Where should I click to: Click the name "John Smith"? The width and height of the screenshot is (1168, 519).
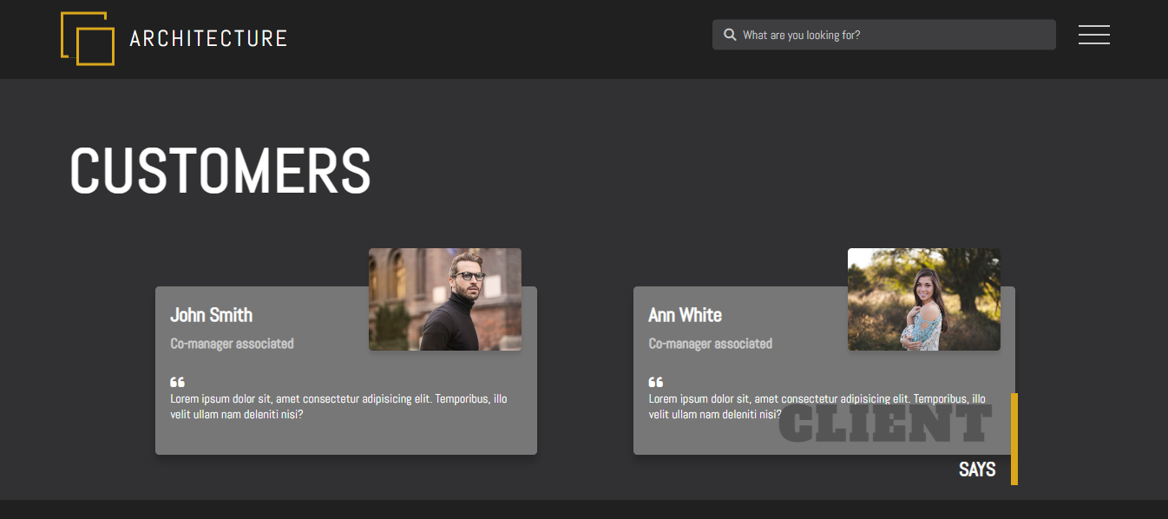(x=211, y=315)
